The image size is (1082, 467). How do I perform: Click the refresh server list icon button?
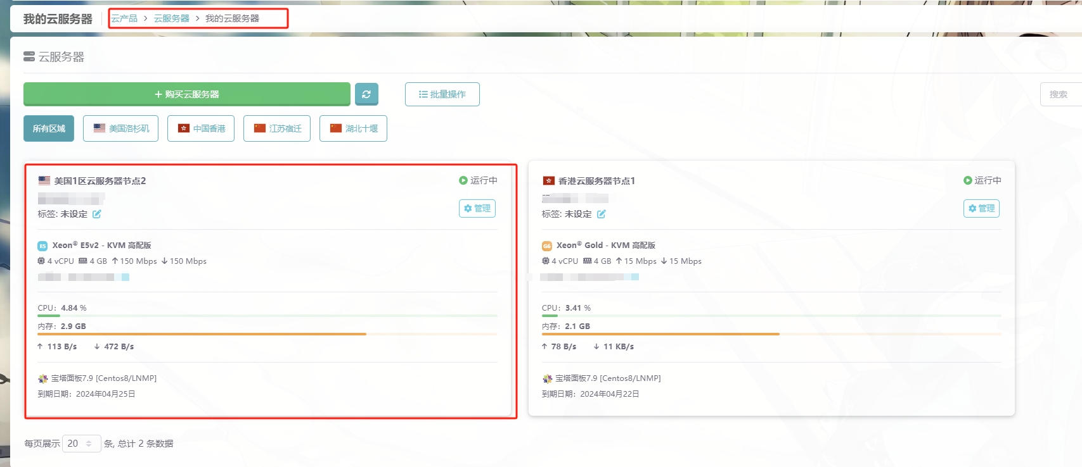(x=366, y=94)
